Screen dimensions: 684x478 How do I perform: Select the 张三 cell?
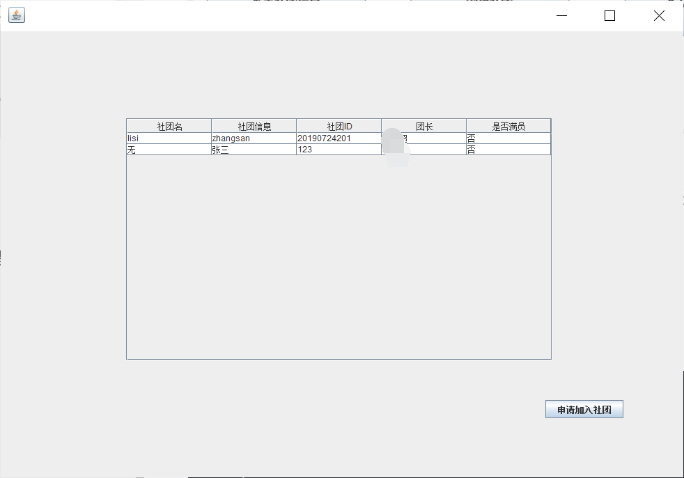254,150
